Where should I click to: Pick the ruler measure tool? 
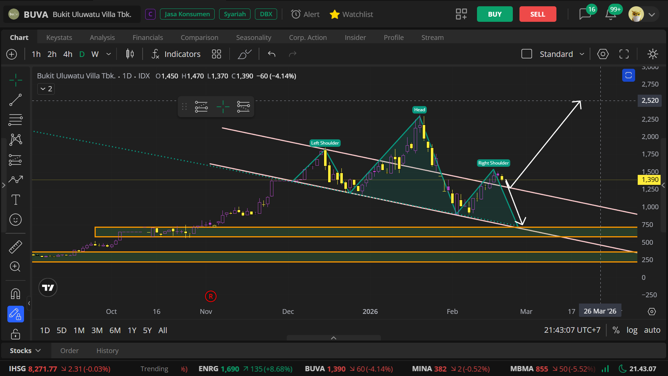pyautogui.click(x=16, y=247)
